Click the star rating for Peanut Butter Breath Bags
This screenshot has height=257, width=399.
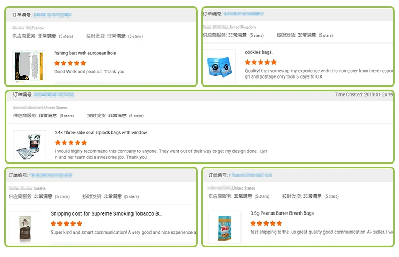(266, 224)
